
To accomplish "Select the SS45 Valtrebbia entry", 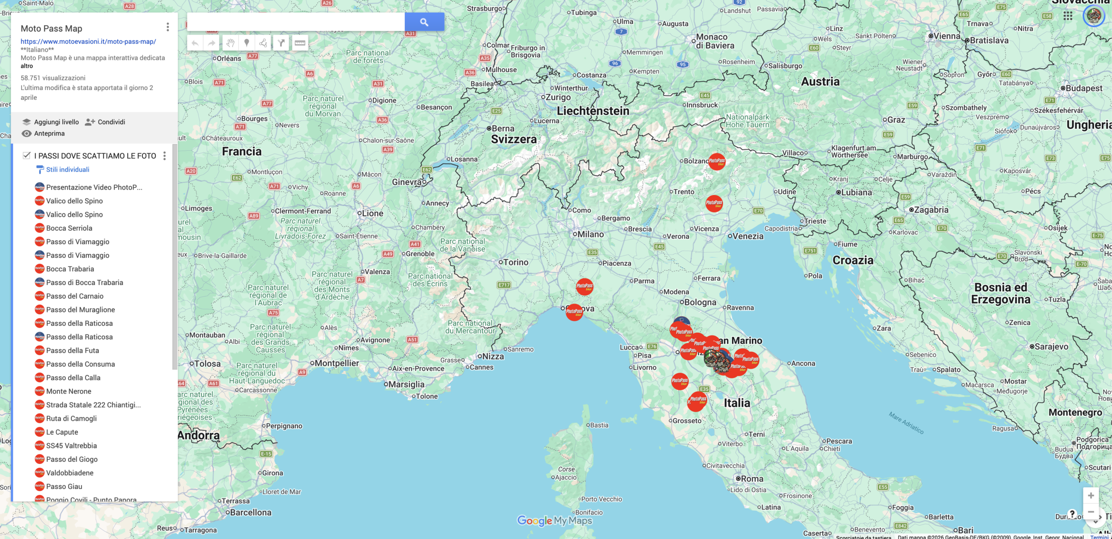I will coord(71,446).
